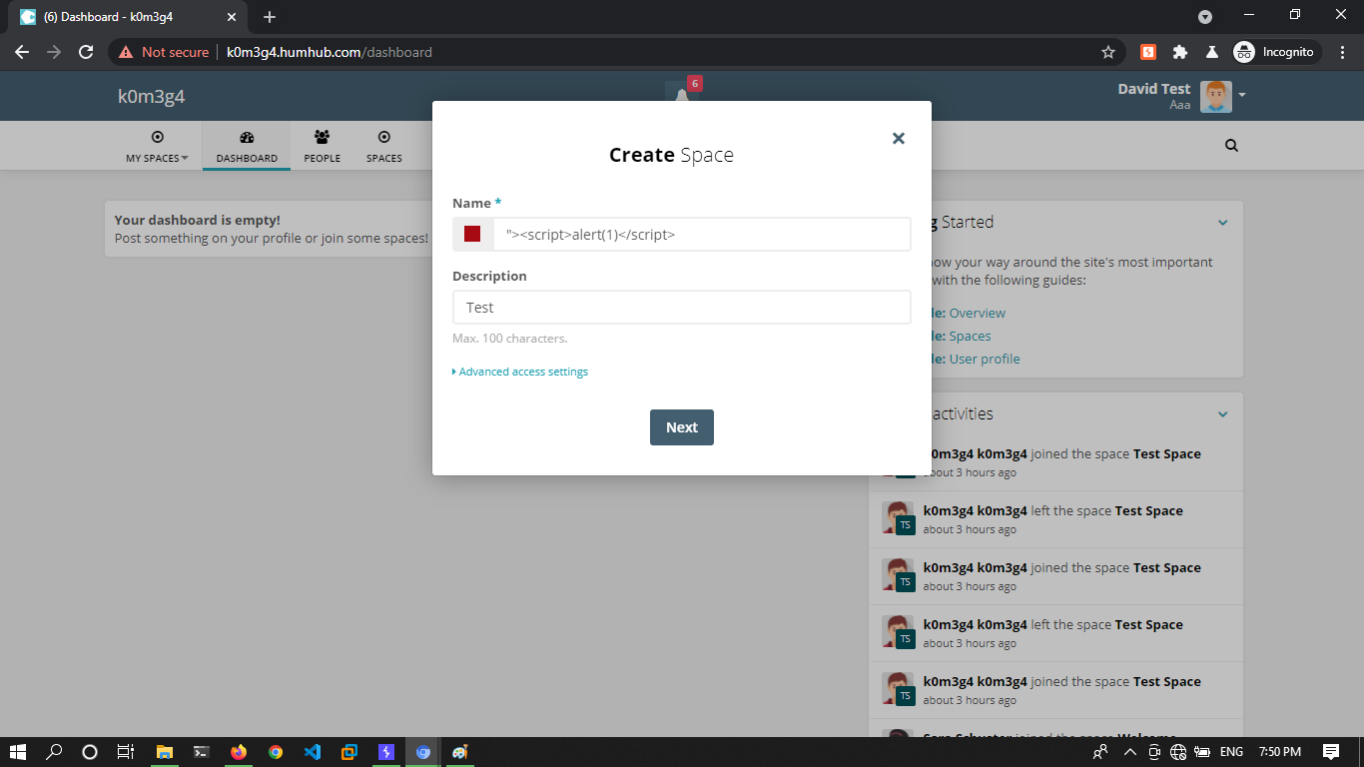The image size is (1364, 767).
Task: Click the purple lightning-bolt icon in the taskbar
Action: (x=386, y=752)
